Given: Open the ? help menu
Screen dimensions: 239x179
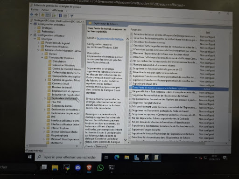Looking at the screenshot, I should (67, 11).
